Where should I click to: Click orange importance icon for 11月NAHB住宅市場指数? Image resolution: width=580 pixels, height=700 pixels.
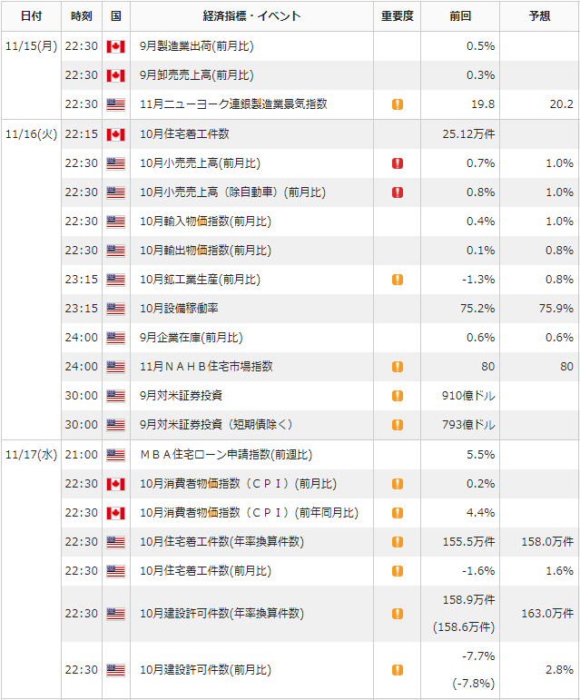click(397, 367)
